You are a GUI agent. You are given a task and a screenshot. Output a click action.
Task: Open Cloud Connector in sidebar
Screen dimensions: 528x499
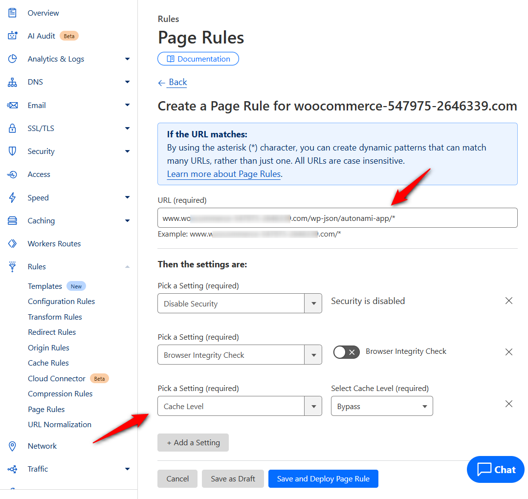point(57,378)
